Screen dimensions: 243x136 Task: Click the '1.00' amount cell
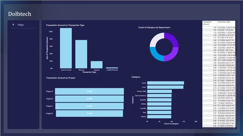(215, 28)
